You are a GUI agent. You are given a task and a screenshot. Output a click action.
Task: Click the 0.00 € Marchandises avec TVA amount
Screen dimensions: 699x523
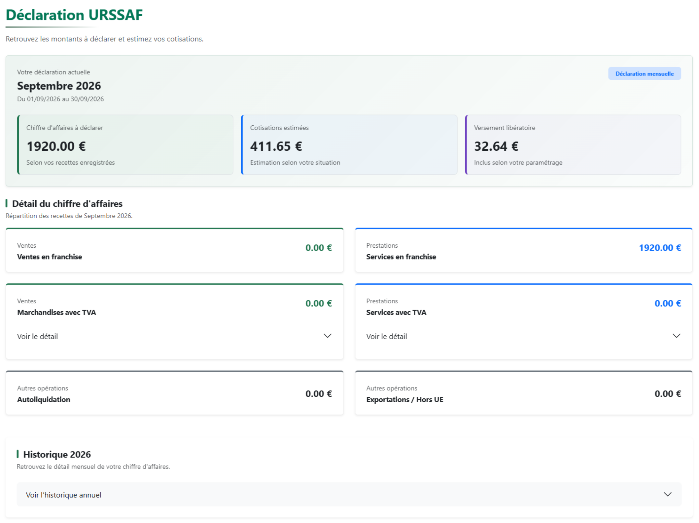319,303
